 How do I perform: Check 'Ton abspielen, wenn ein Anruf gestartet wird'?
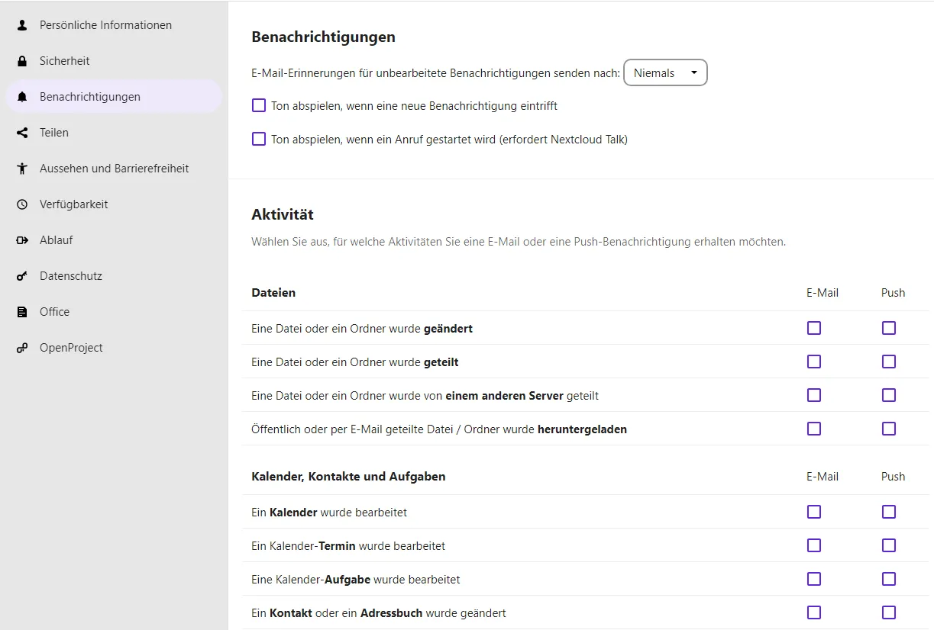(258, 139)
